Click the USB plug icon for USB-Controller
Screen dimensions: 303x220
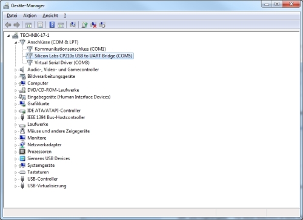(22, 179)
